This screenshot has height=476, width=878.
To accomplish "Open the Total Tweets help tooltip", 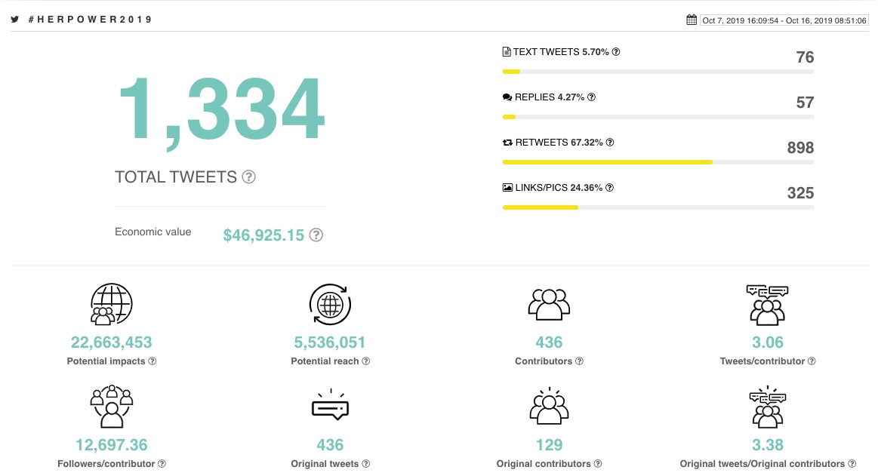I will 248,177.
